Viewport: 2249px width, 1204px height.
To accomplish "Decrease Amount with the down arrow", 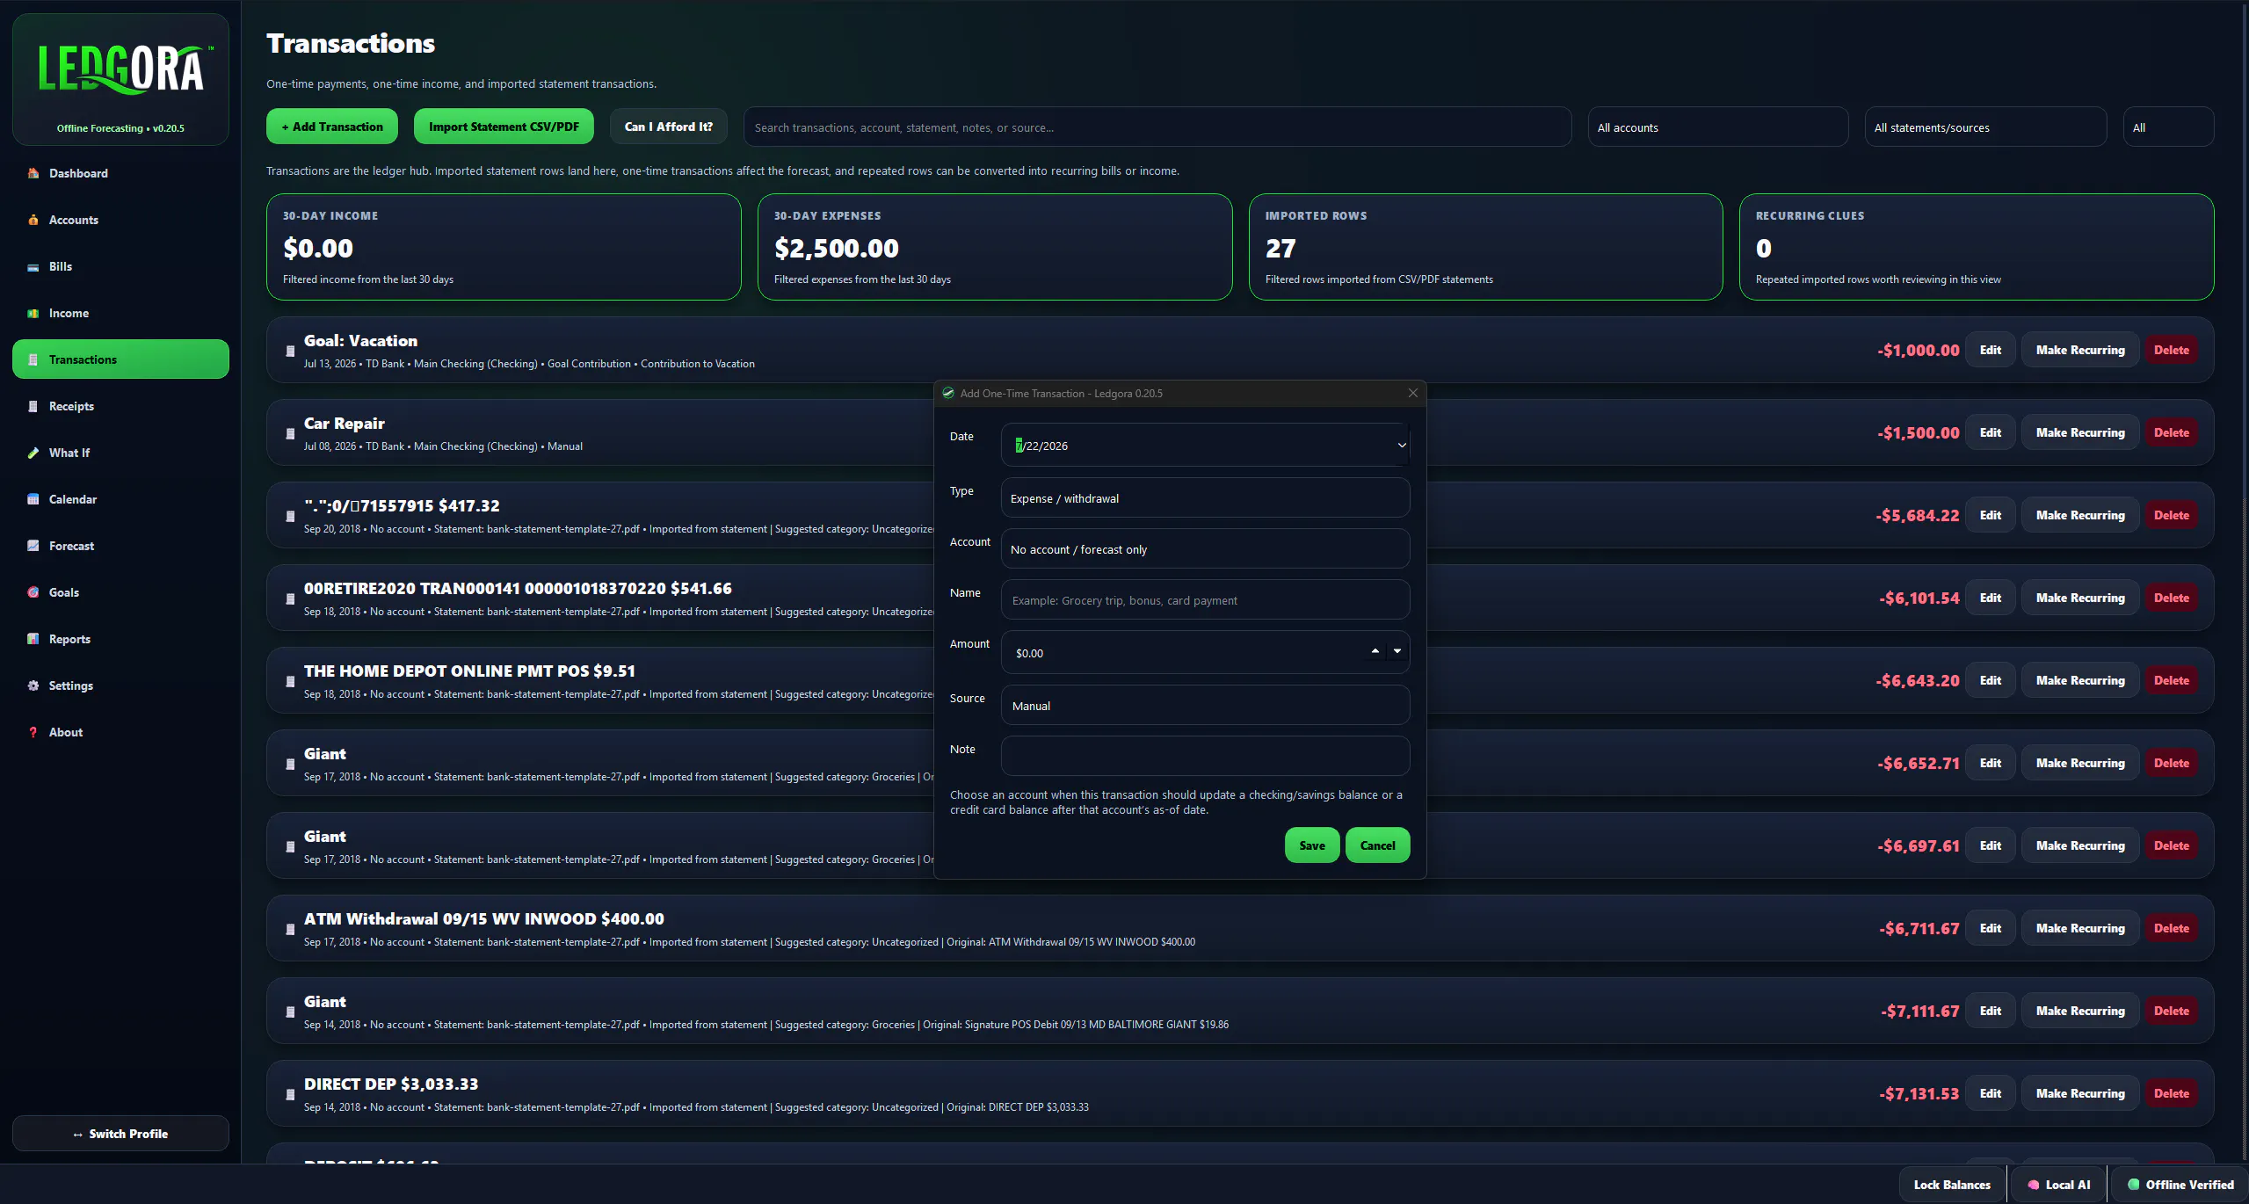I will coord(1397,651).
